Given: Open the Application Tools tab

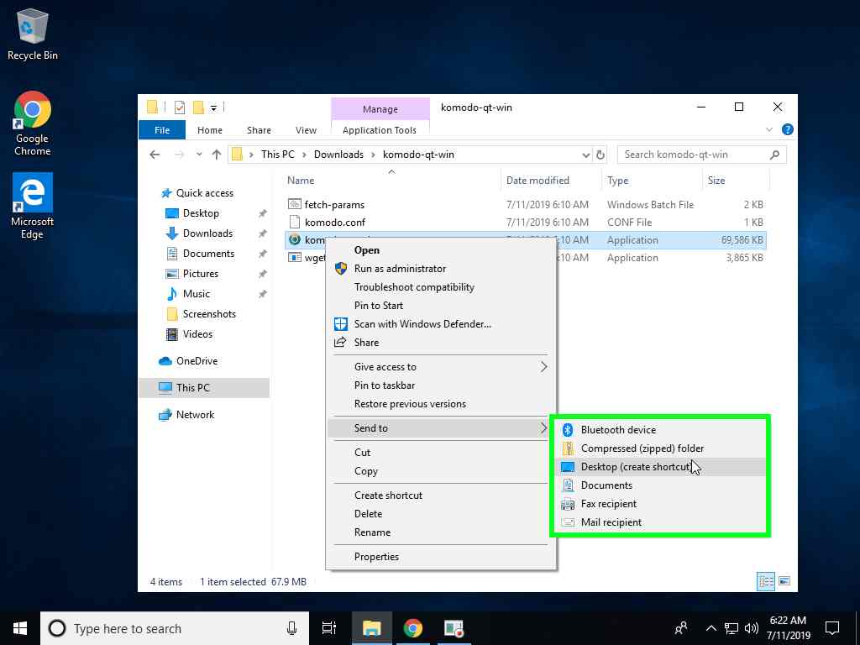Looking at the screenshot, I should [380, 130].
